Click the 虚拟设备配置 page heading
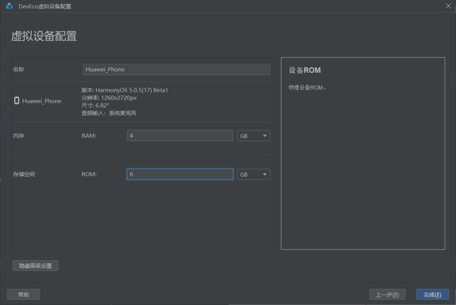 [x=44, y=36]
